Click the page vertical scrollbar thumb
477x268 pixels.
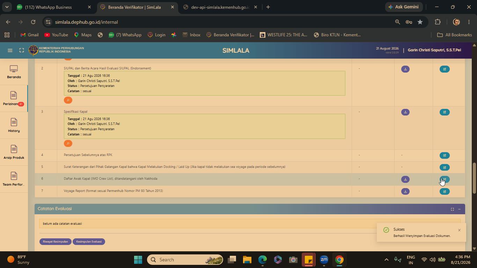click(474, 178)
